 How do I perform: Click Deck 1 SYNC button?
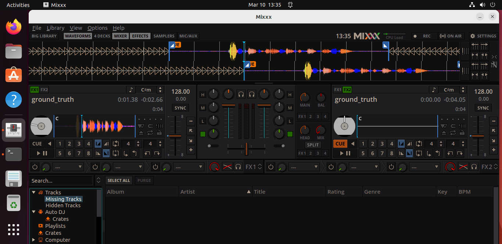coord(180,108)
